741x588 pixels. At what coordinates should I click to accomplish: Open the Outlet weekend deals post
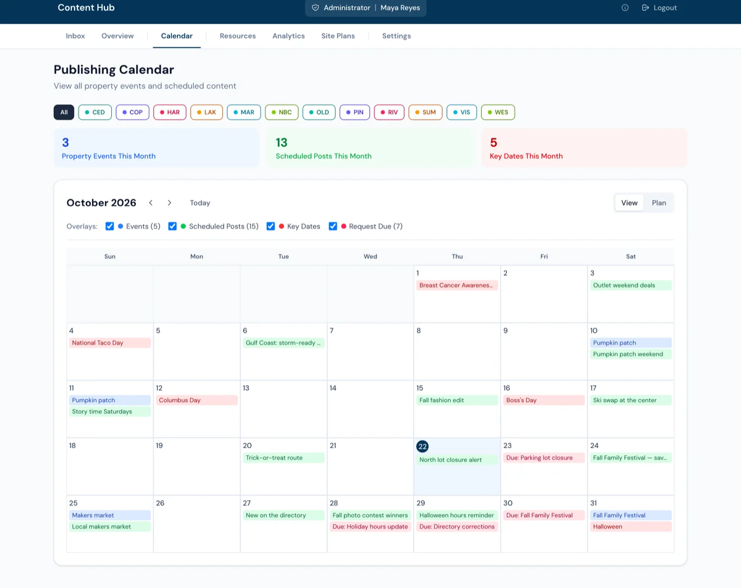pyautogui.click(x=631, y=285)
